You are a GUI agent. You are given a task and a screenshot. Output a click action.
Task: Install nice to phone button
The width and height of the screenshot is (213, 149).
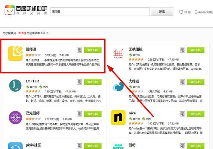tap(195, 114)
